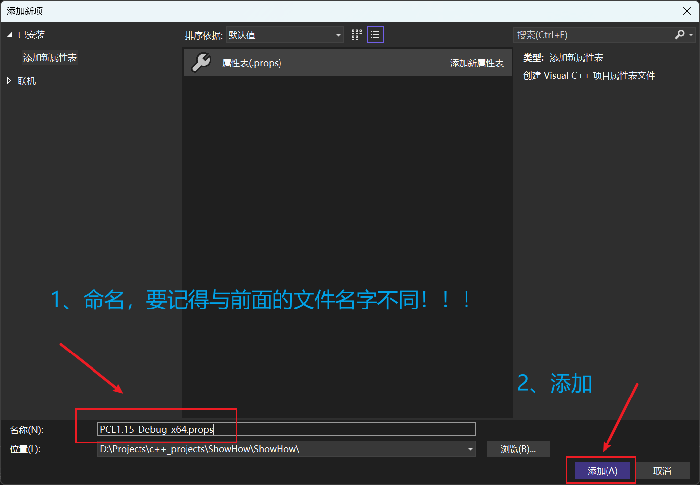Click the wrench icon of 属性表(.props)

201,63
